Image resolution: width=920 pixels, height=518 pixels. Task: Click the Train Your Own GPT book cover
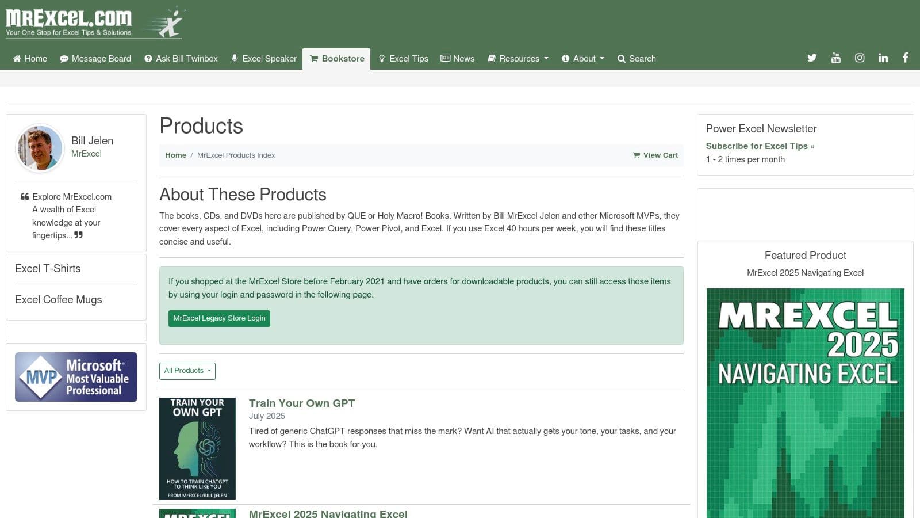tap(197, 448)
